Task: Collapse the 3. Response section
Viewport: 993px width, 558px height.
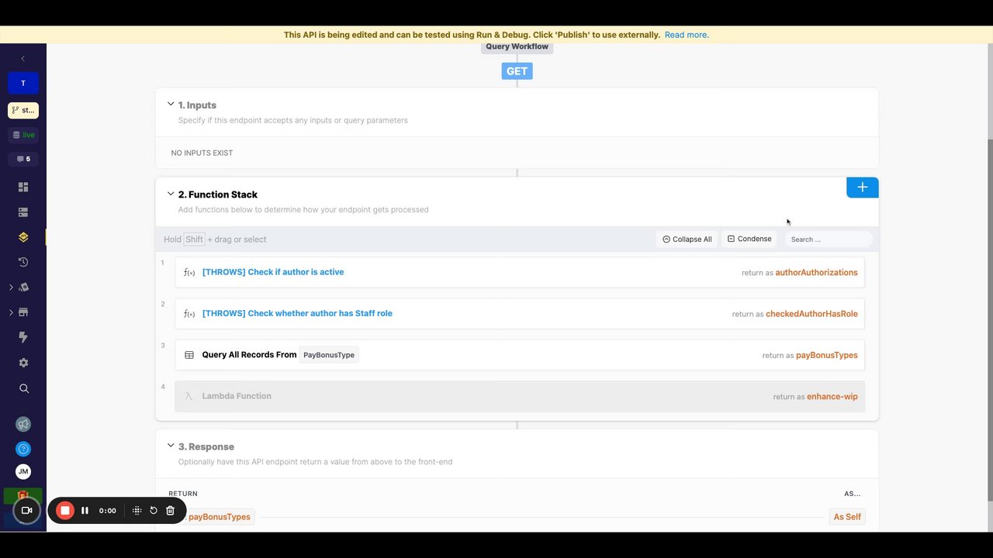Action: pos(171,446)
